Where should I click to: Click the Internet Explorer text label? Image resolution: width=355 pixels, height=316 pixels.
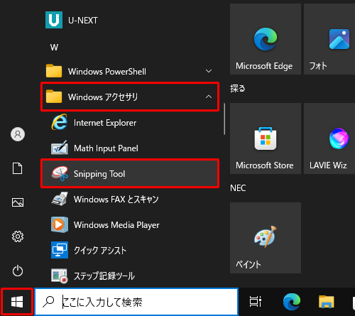click(105, 123)
